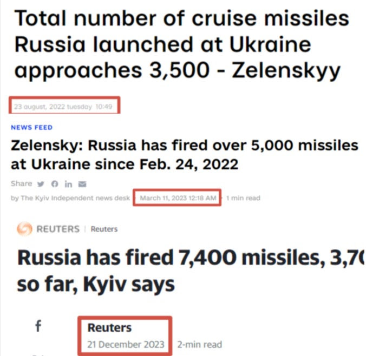
Task: Click the bold Reuters author name
Action: point(109,327)
